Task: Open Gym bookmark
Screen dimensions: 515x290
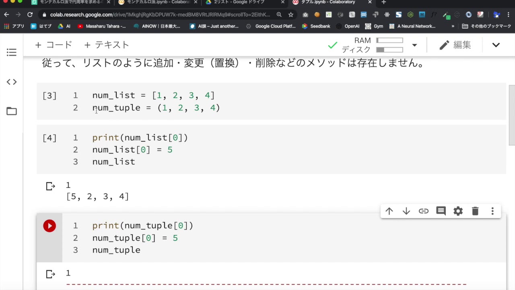Action: point(374,26)
